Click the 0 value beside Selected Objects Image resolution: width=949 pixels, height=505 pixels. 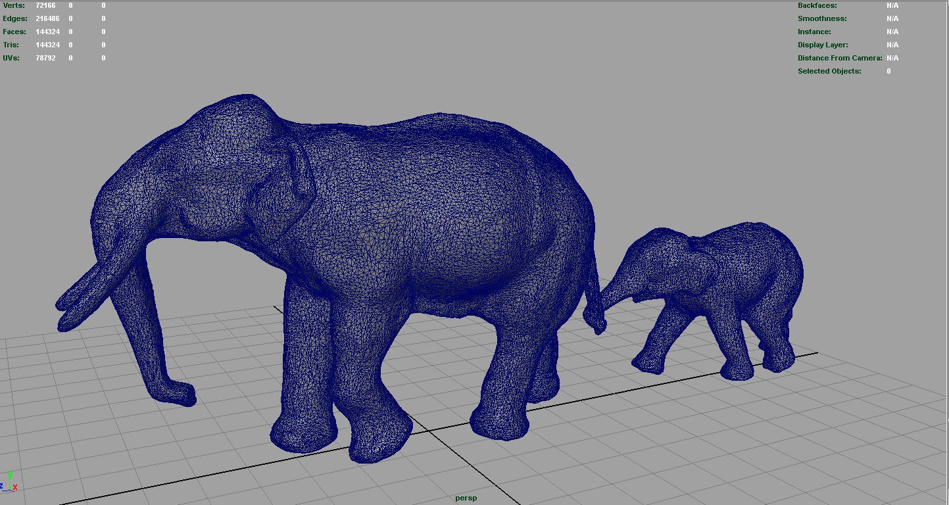pyautogui.click(x=888, y=71)
